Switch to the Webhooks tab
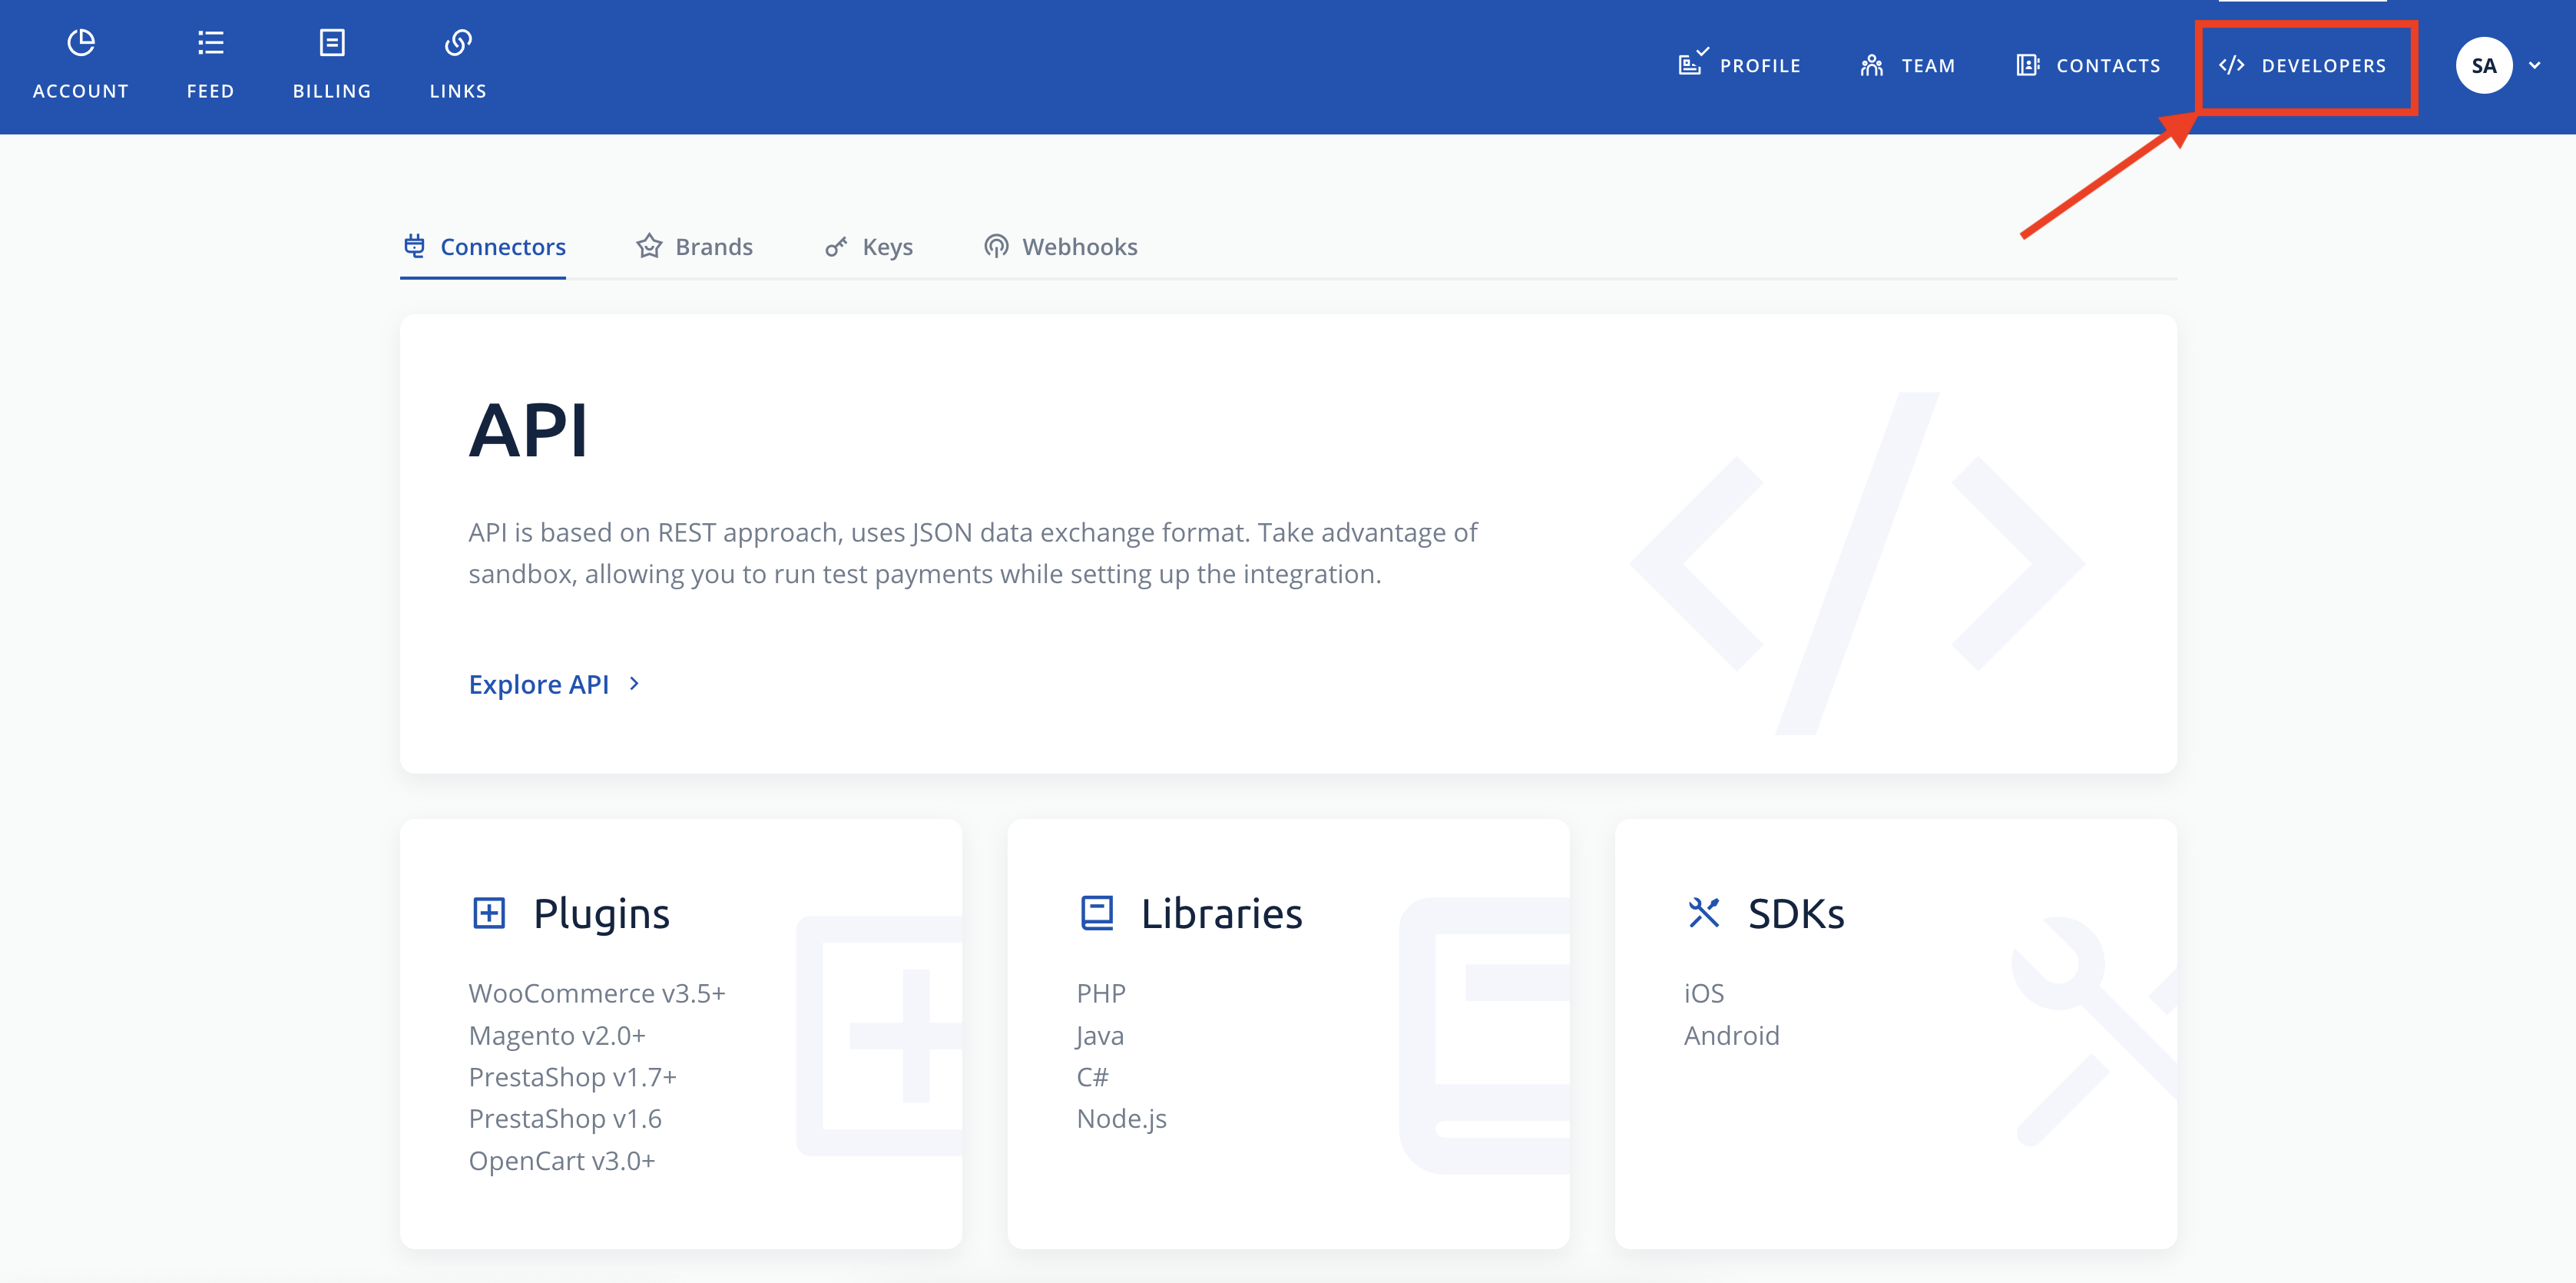This screenshot has width=2576, height=1283. 1060,247
